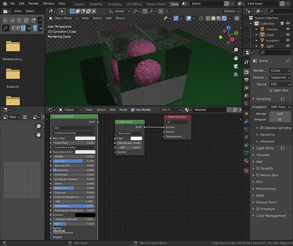
Task: Open the Window menu
Action: pos(48,3)
